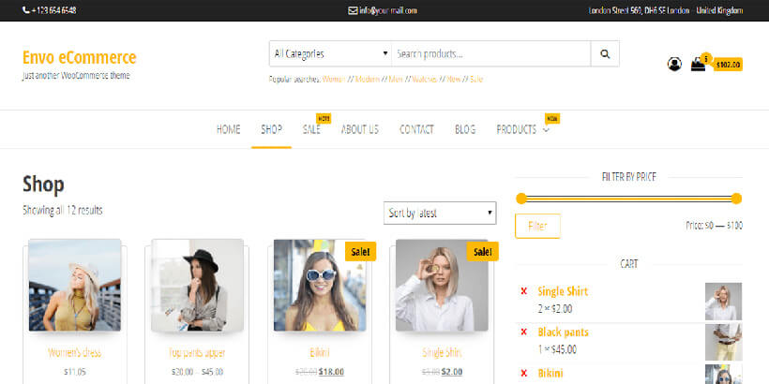This screenshot has height=384, width=769.
Task: Click in the Search products field
Action: [488, 54]
